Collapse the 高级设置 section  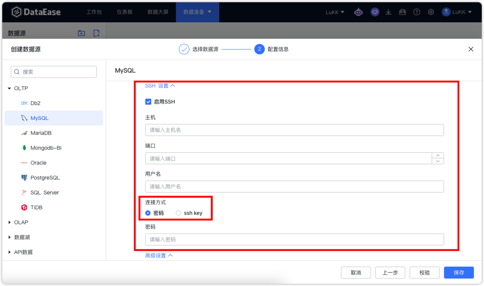159,255
